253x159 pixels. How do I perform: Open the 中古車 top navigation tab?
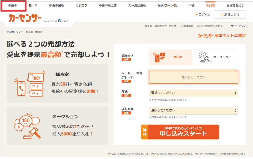[13, 6]
